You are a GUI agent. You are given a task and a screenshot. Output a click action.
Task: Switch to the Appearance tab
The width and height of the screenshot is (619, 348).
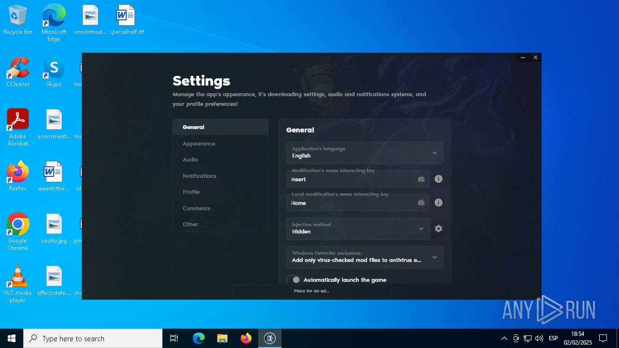tap(221, 144)
